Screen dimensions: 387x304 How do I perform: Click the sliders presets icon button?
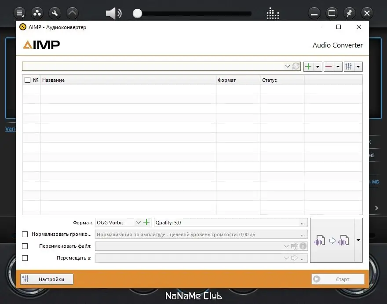coord(349,66)
